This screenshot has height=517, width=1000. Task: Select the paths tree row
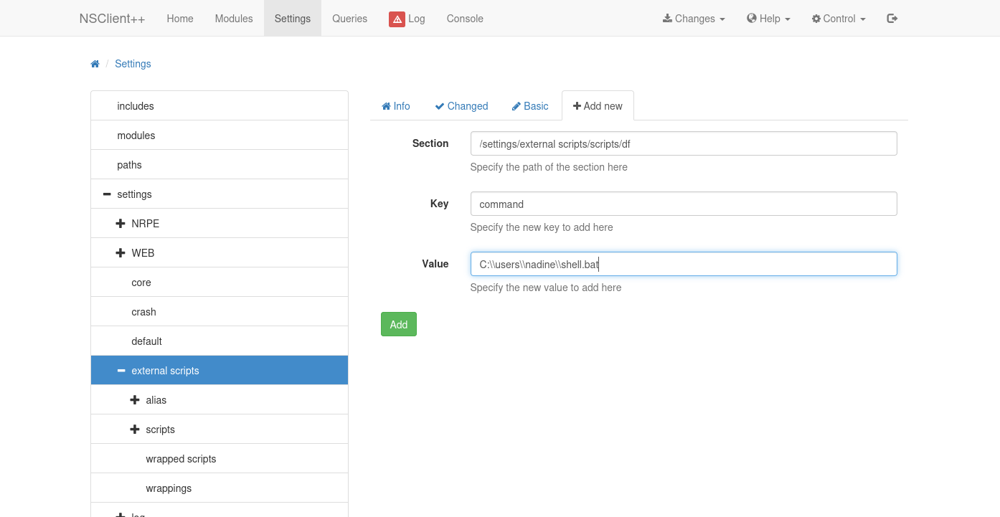pyautogui.click(x=220, y=165)
